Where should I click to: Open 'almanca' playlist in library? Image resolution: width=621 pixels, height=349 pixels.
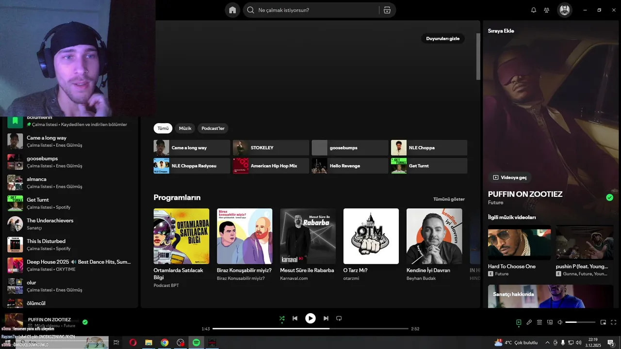69,183
